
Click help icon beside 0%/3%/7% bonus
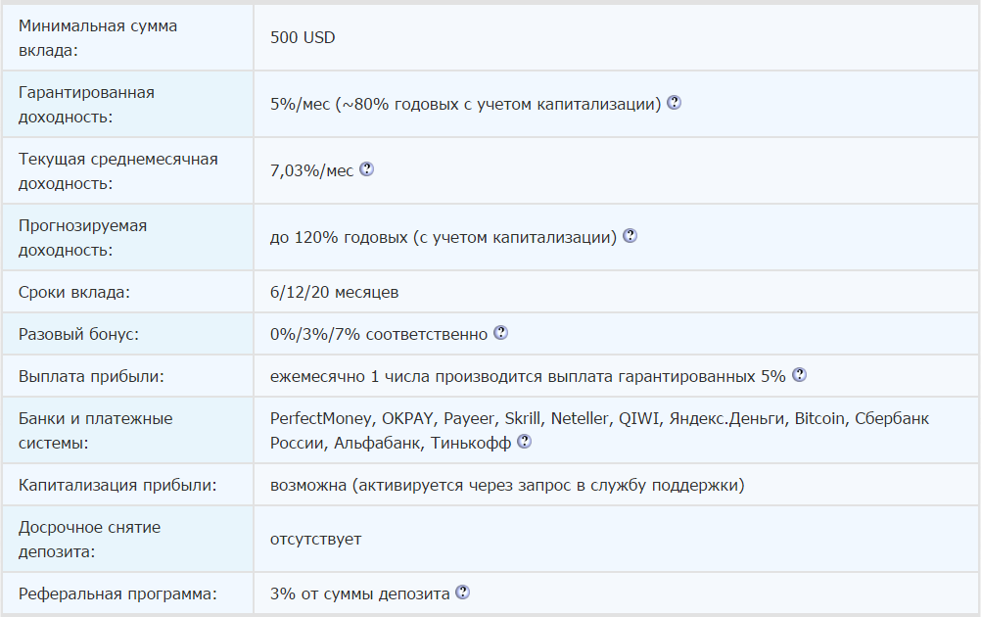[x=500, y=333]
